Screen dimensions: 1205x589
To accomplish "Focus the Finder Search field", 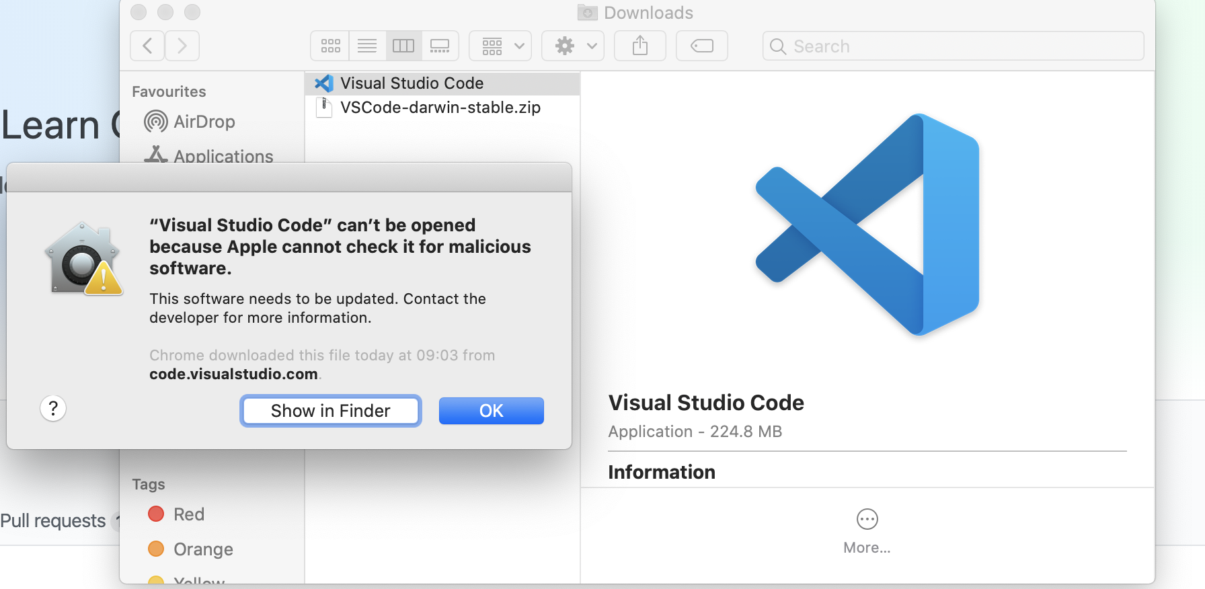I will point(953,46).
